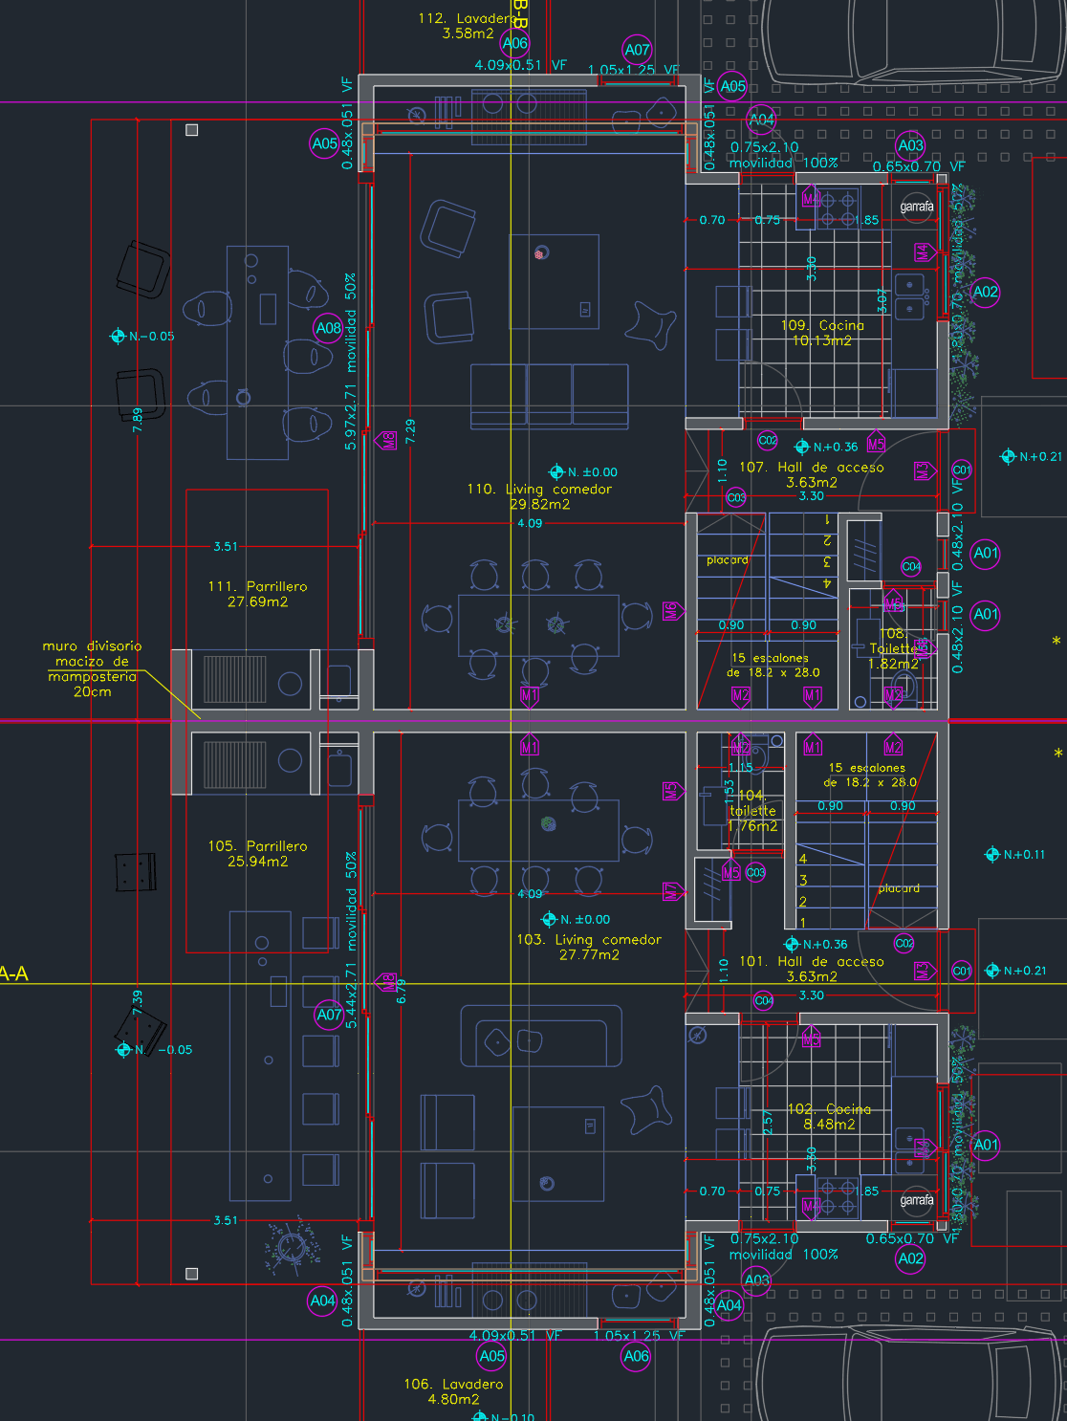
Task: Select the C04 tag below Hall 101
Action: click(764, 1001)
